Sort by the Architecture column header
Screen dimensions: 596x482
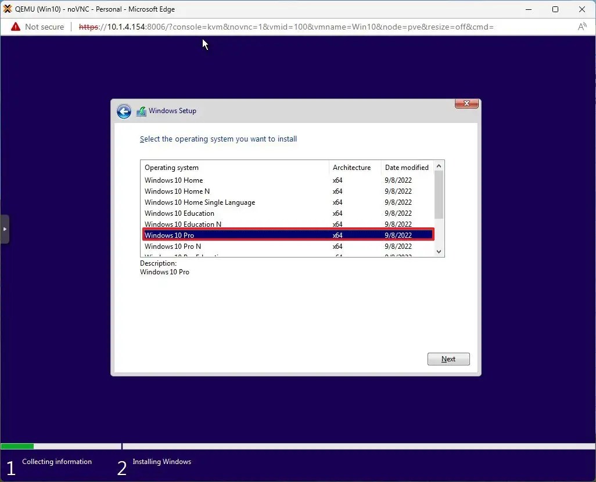pos(353,167)
